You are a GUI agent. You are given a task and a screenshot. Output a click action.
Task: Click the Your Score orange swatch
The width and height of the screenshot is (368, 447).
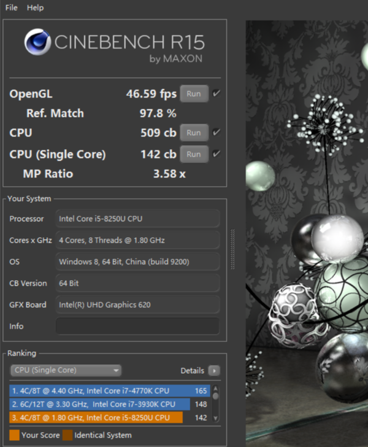click(14, 435)
